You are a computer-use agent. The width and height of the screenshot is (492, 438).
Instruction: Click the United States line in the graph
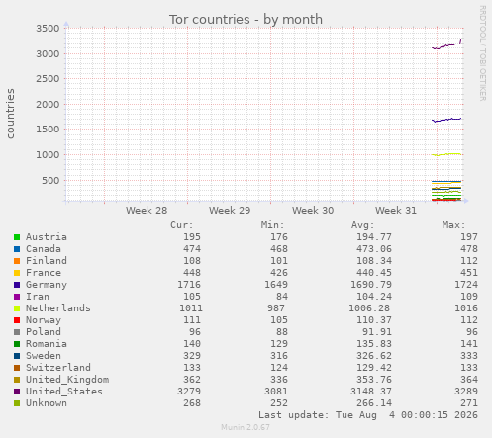(446, 45)
